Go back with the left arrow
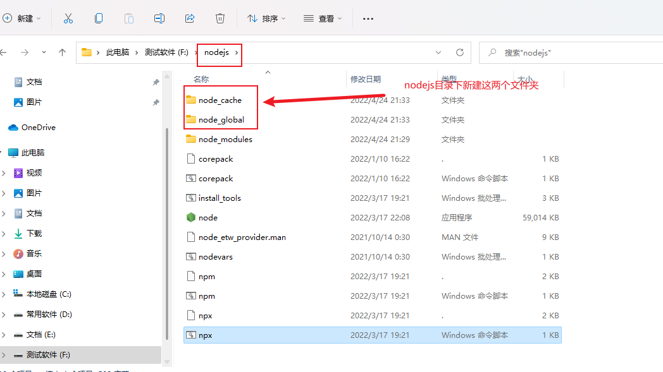This screenshot has height=372, width=663. click(x=4, y=52)
